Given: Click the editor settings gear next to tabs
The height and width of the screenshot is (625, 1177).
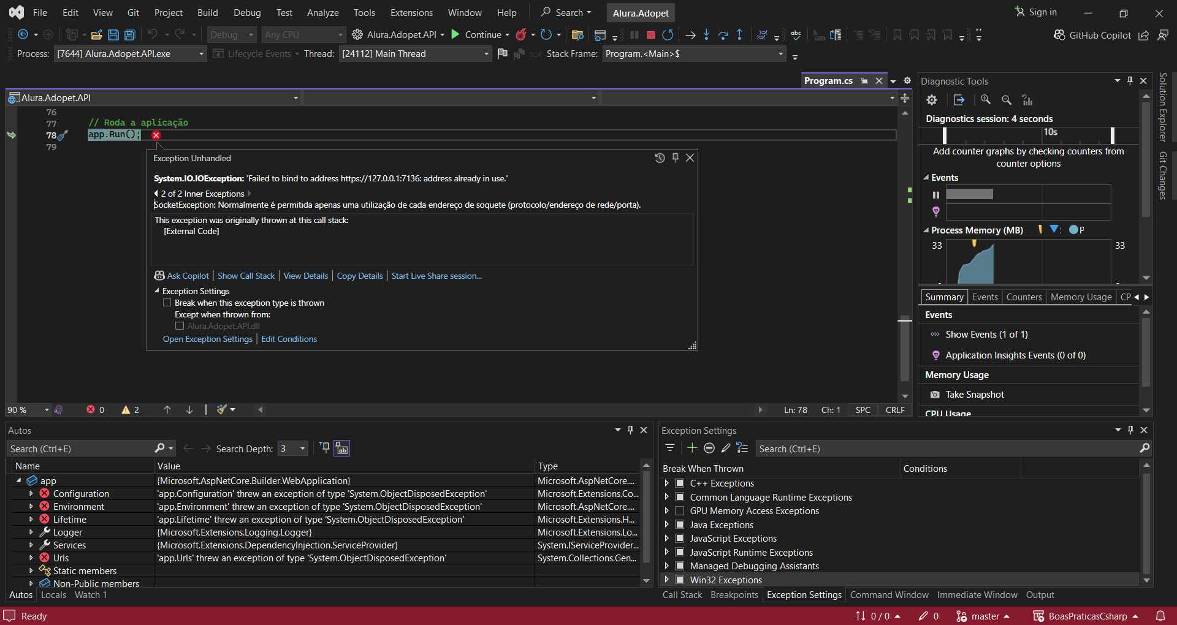Looking at the screenshot, I should pyautogui.click(x=907, y=81).
